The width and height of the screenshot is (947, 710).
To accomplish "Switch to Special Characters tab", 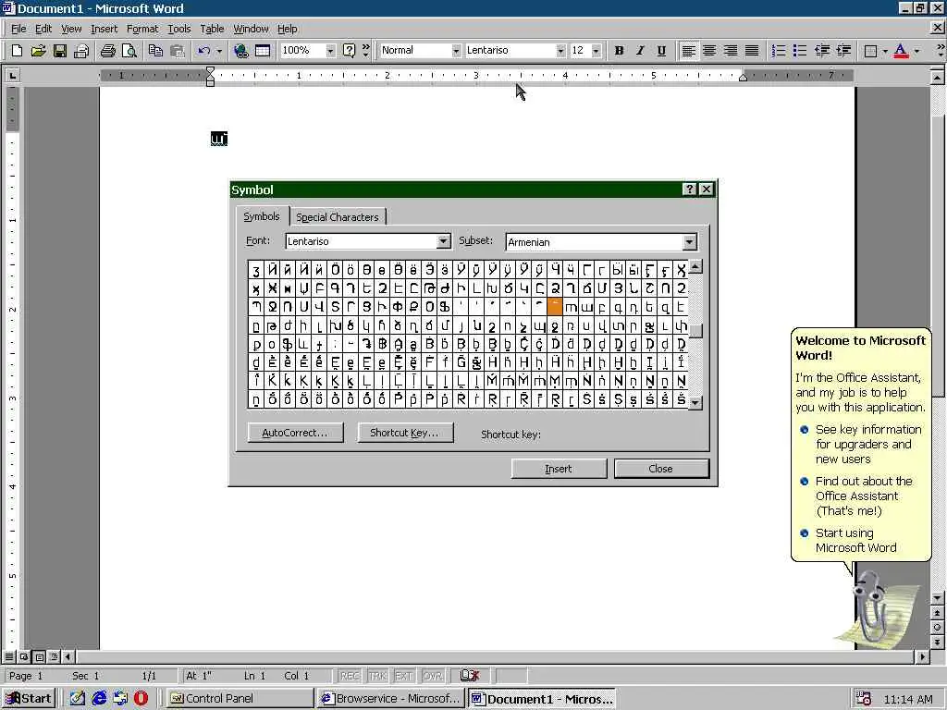I will pyautogui.click(x=337, y=216).
